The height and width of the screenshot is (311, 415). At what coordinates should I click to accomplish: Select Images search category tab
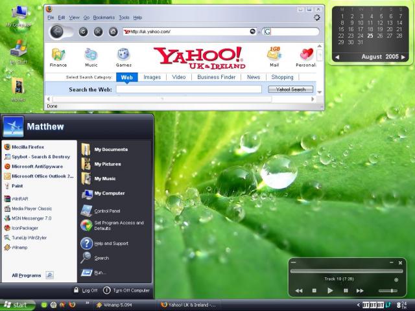click(x=152, y=77)
